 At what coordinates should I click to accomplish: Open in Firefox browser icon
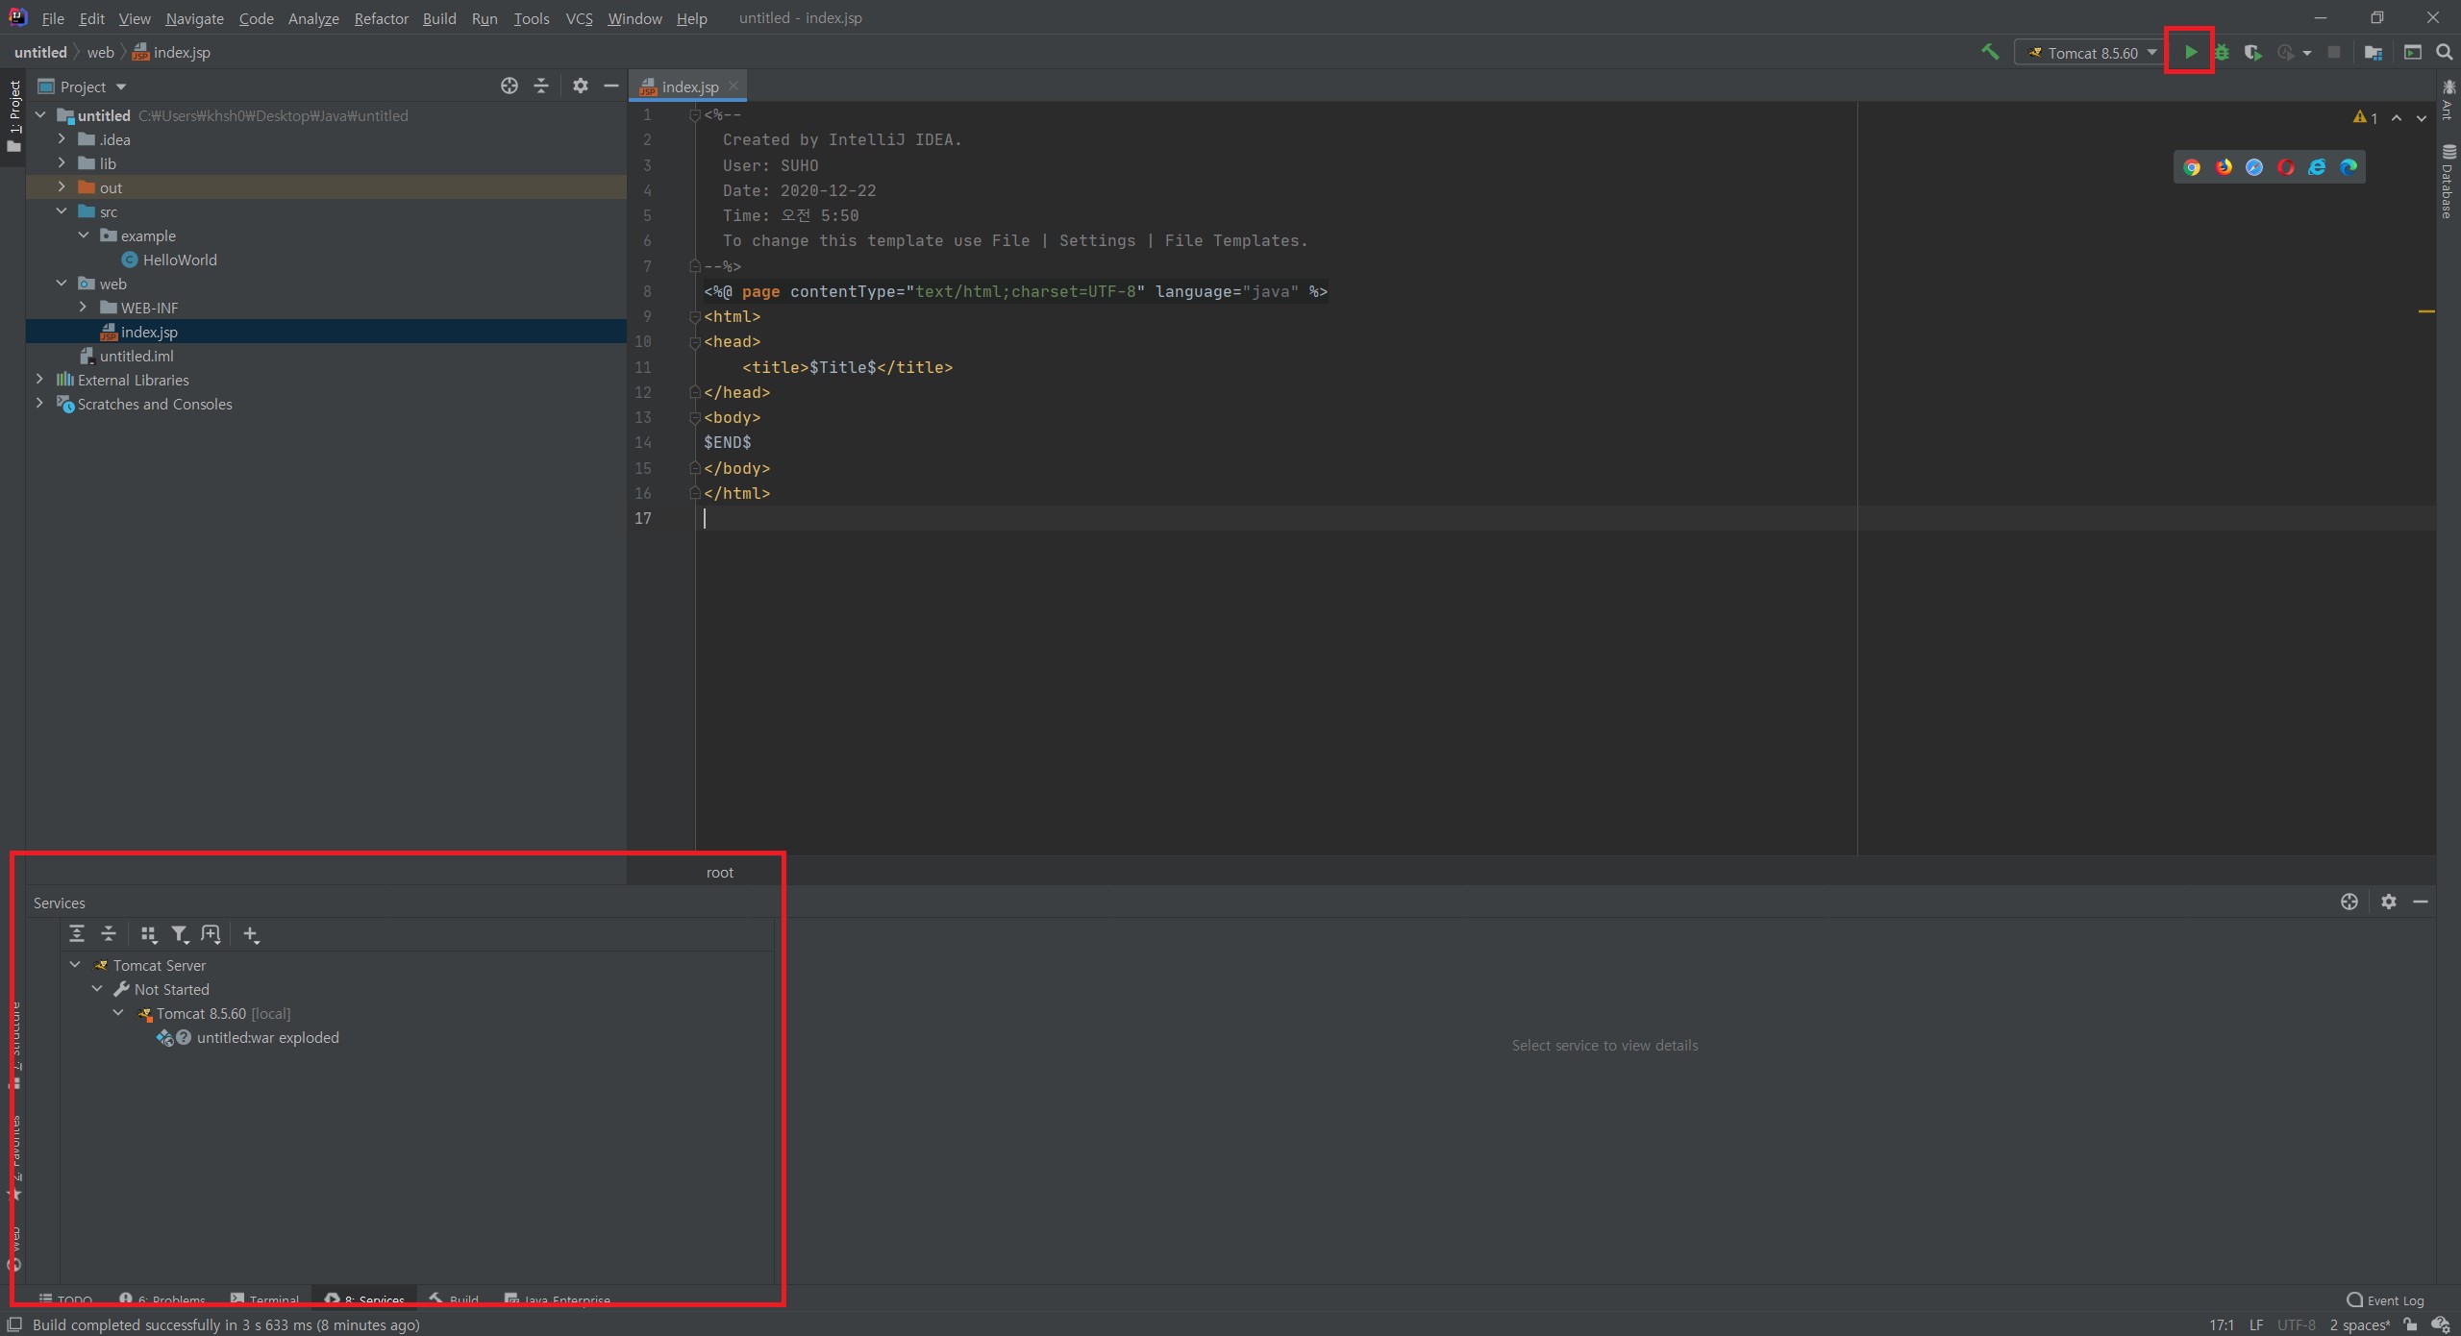click(x=2224, y=167)
